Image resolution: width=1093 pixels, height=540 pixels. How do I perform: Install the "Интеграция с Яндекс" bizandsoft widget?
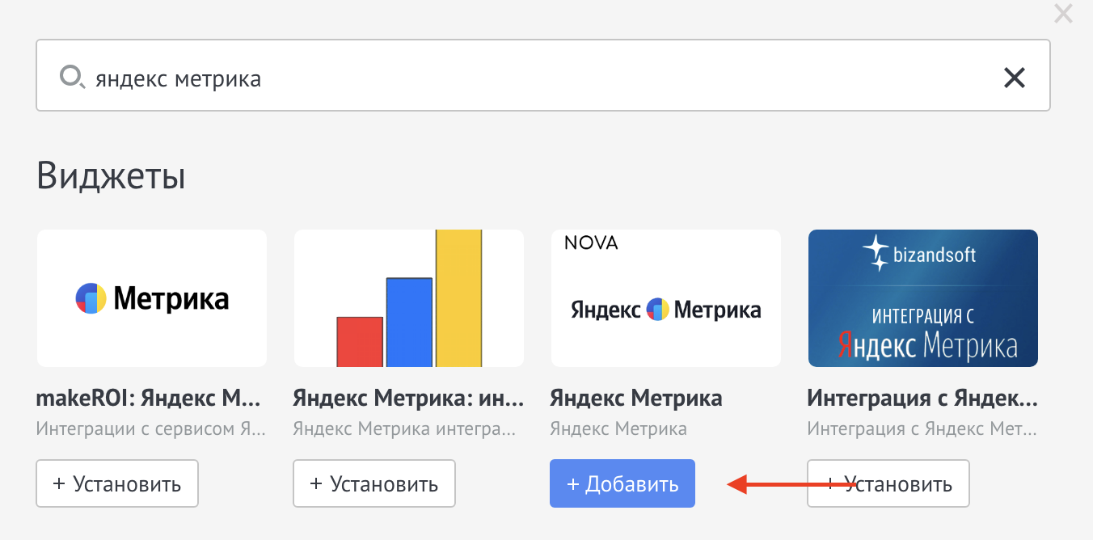[x=888, y=483]
